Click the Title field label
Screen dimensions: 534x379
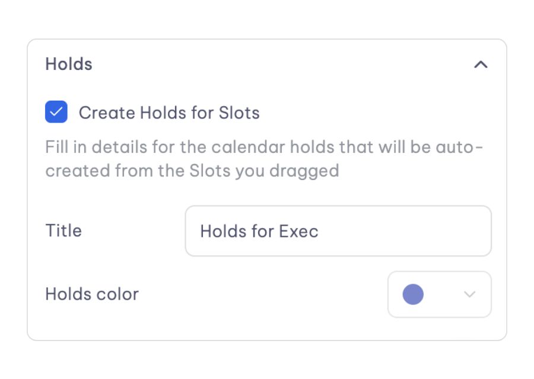(63, 231)
